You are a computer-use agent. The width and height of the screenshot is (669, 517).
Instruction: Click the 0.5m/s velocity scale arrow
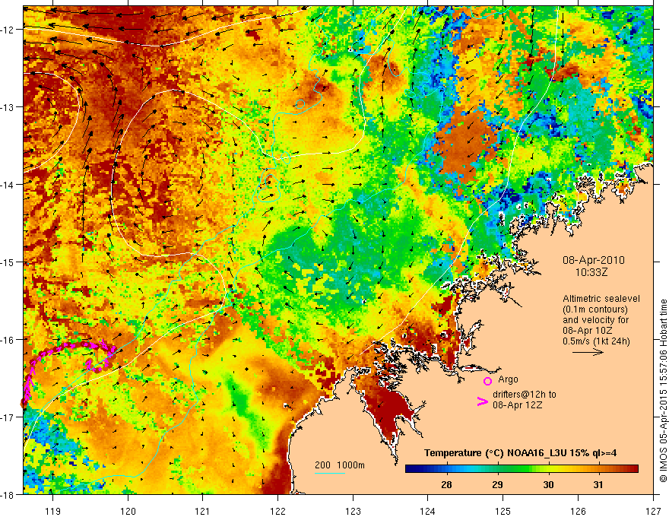588,352
